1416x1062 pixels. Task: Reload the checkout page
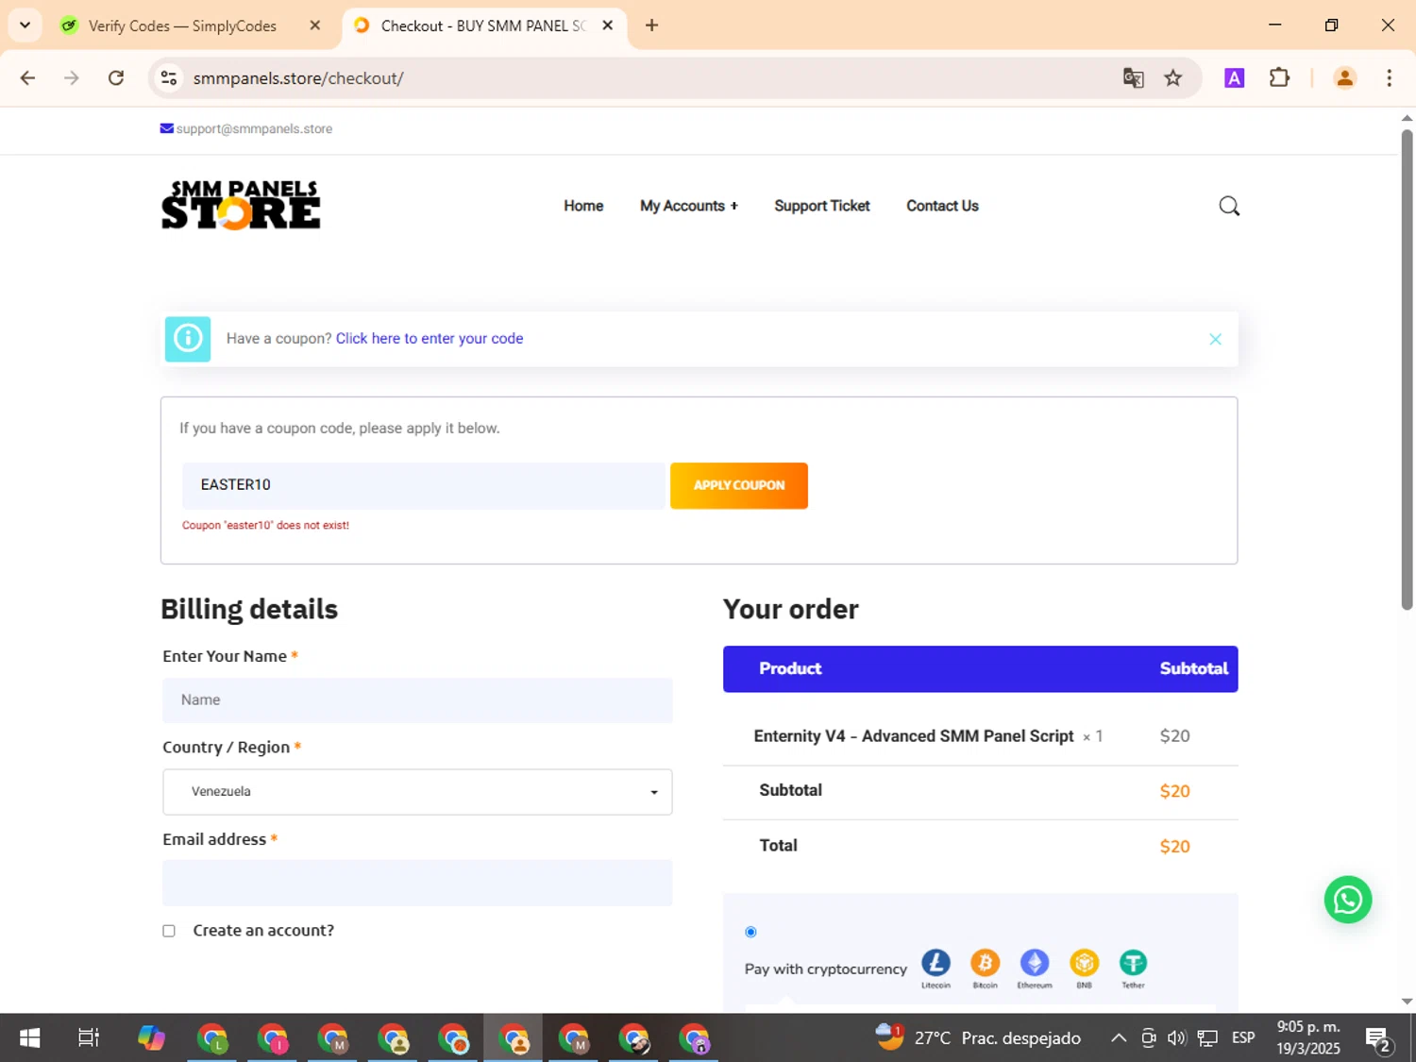point(116,78)
